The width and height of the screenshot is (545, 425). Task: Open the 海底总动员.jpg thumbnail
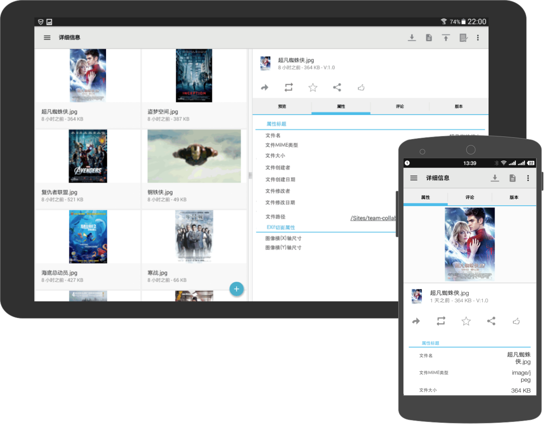88,236
